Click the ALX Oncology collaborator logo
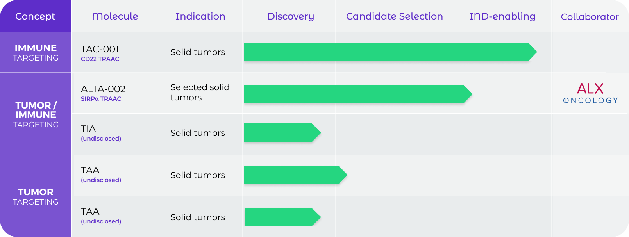 point(590,93)
